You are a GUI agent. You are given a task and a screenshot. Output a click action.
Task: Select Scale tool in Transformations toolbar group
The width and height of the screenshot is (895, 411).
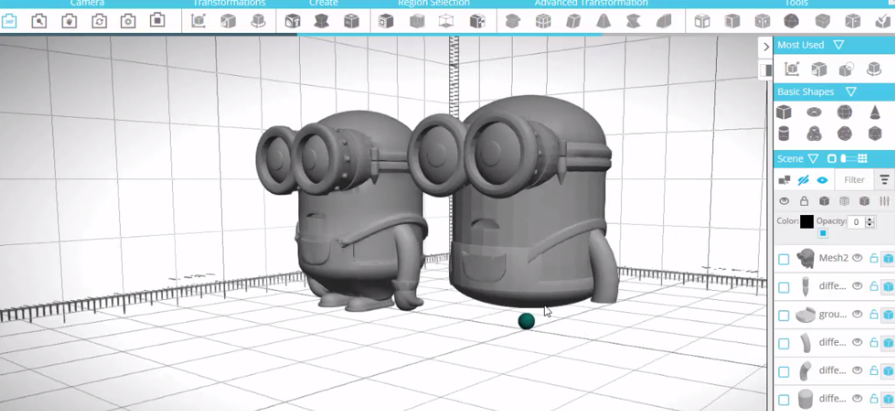228,21
